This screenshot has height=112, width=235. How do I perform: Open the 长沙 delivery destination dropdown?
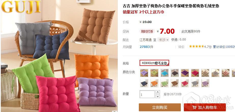coord(163,40)
